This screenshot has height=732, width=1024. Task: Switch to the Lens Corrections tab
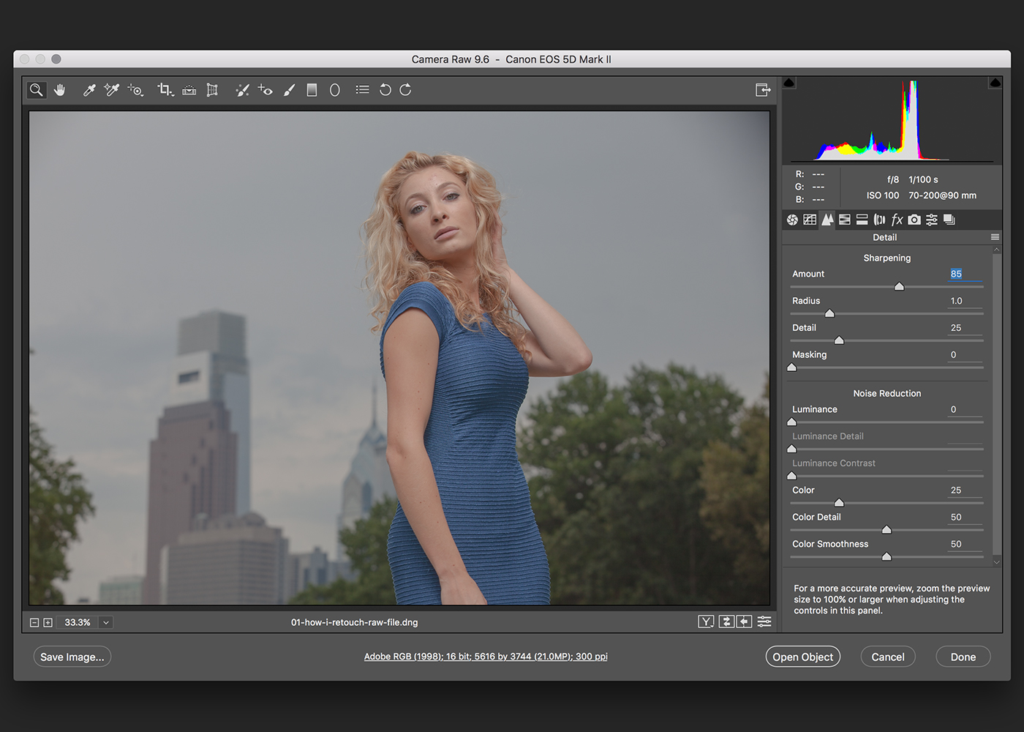point(879,220)
